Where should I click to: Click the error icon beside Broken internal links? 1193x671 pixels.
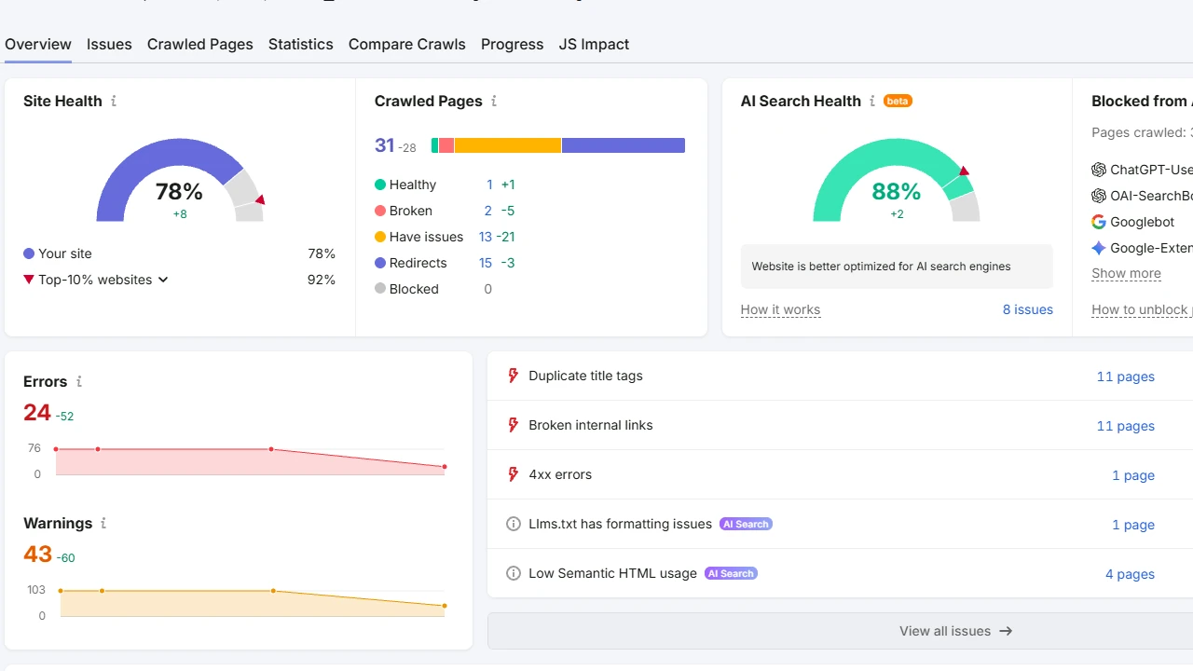513,425
